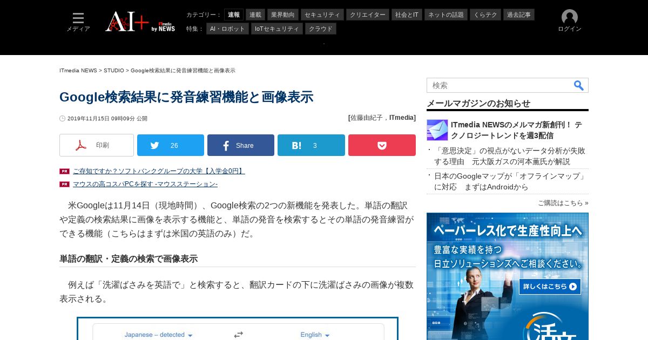648x340 pixels.
Task: Open the IoTセキュリティ feature
Action: tap(277, 29)
